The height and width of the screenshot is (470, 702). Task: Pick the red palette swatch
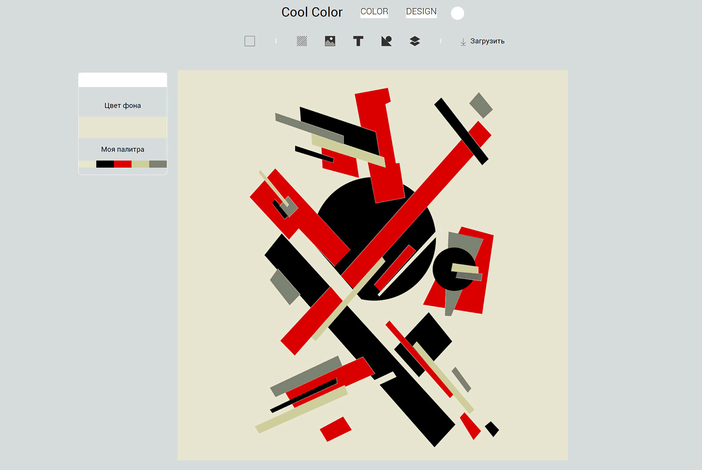(123, 164)
